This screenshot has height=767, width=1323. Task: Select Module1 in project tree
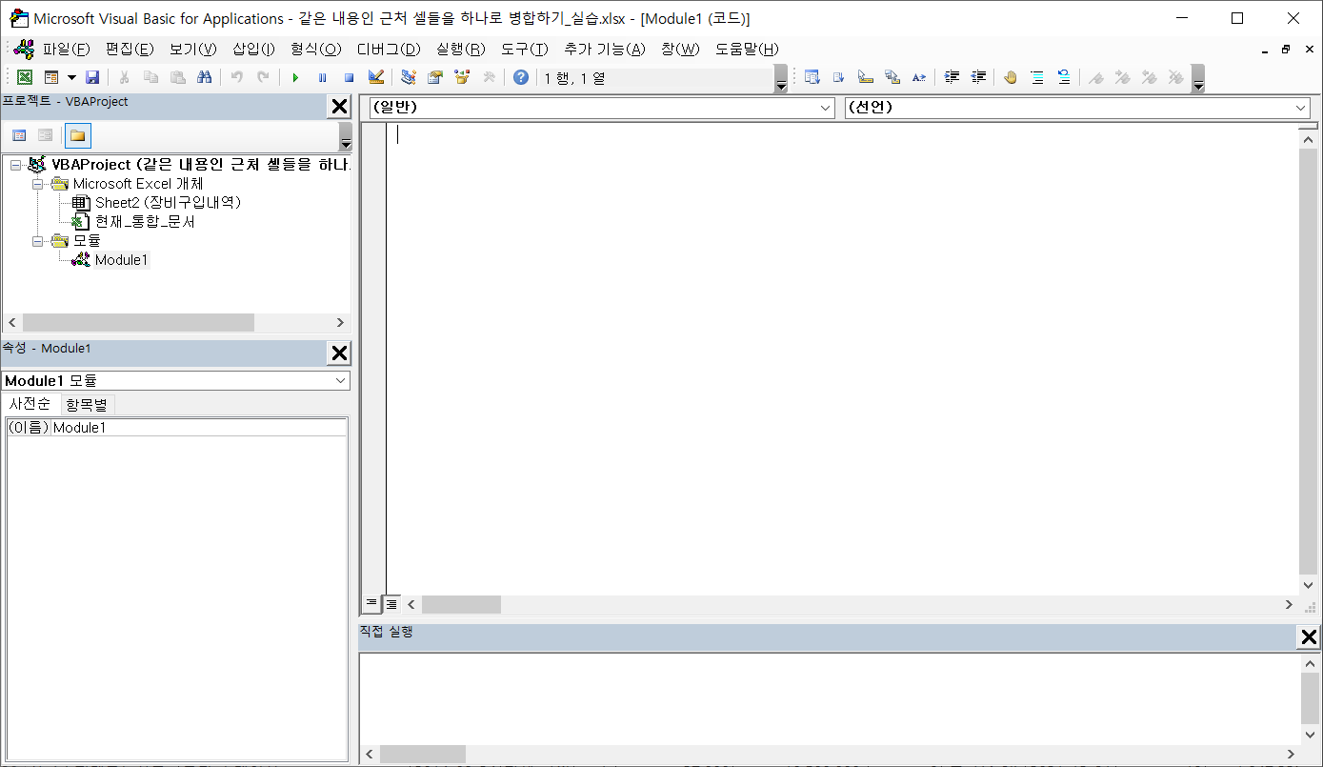pyautogui.click(x=122, y=260)
